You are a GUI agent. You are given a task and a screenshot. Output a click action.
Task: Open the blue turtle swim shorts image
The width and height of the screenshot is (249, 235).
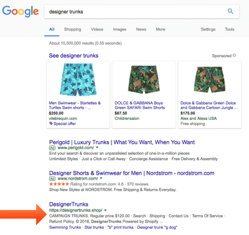pos(78,80)
